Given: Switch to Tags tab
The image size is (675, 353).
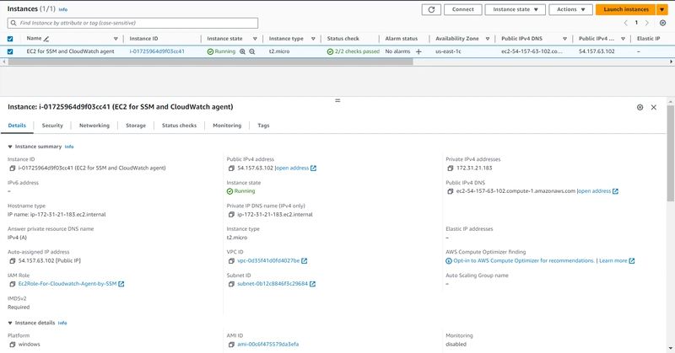Looking at the screenshot, I should point(263,126).
